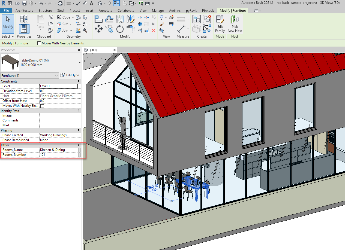Open the Annotate ribbon tab
The width and height of the screenshot is (345, 250).
(105, 11)
